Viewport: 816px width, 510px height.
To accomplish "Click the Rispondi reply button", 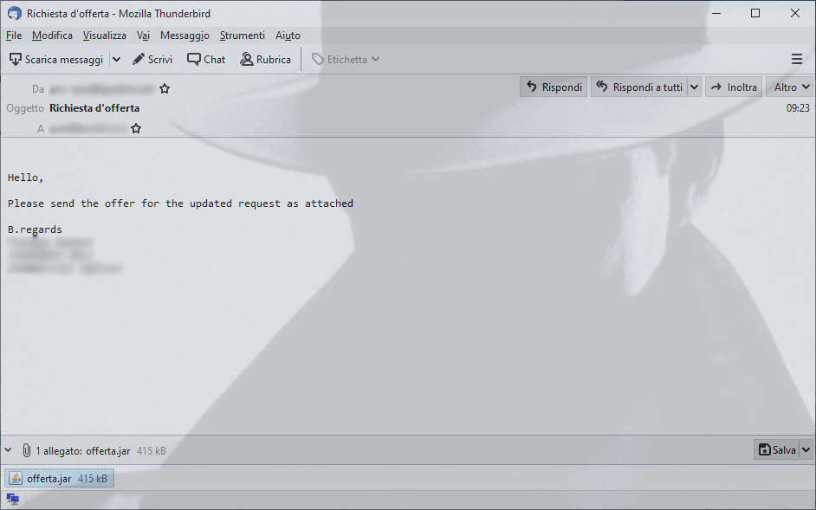I will 554,87.
